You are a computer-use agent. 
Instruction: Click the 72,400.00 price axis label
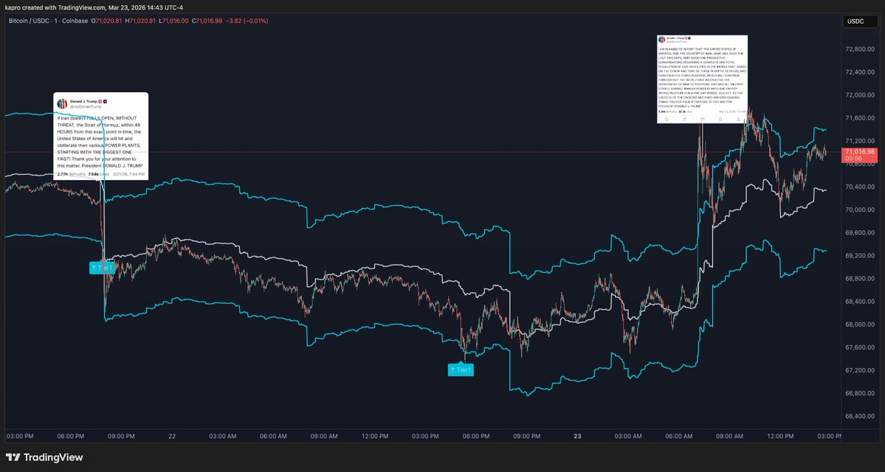click(x=860, y=72)
